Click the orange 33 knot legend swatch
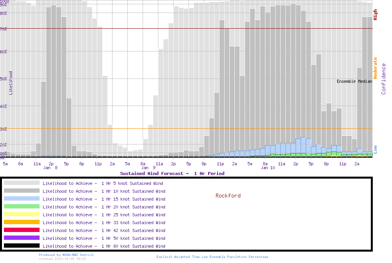 [22, 222]
